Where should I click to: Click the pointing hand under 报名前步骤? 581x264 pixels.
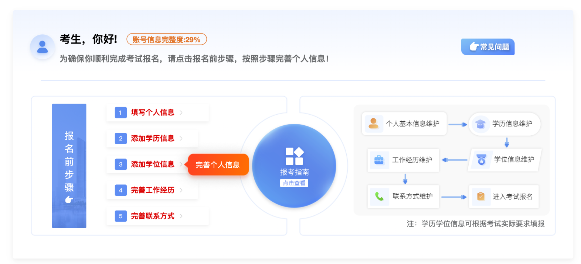69,200
